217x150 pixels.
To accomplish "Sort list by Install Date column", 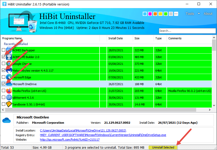I will pos(116,38).
